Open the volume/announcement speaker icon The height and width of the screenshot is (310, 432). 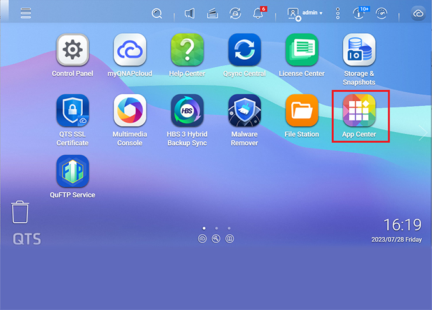[189, 13]
